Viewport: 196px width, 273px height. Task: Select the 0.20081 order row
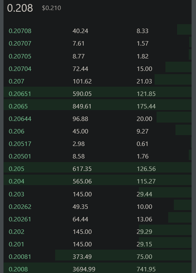[x=97, y=257]
